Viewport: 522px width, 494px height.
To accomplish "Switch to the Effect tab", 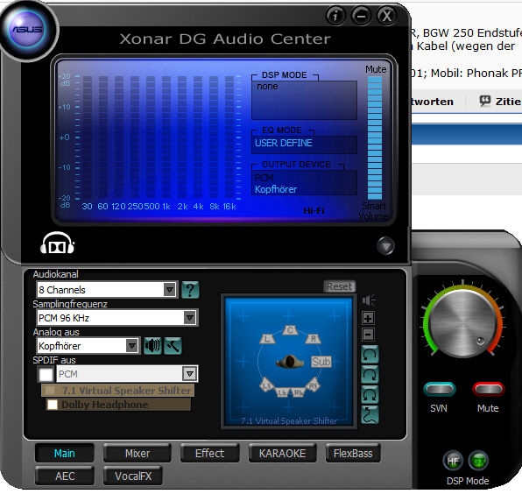I will click(x=209, y=454).
